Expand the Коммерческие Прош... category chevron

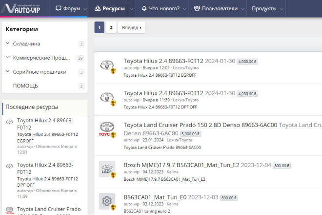click(8, 57)
